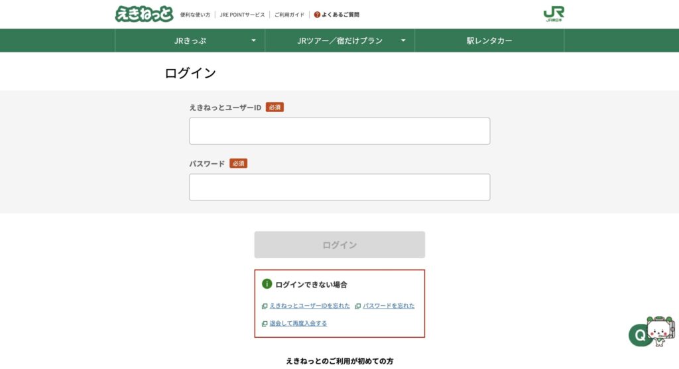Follow the えきねっとユーザーIDを忘れた link
679x369 pixels.
310,306
